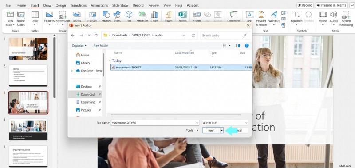Open the File menu tab
The image size is (355, 168).
click(8, 5)
